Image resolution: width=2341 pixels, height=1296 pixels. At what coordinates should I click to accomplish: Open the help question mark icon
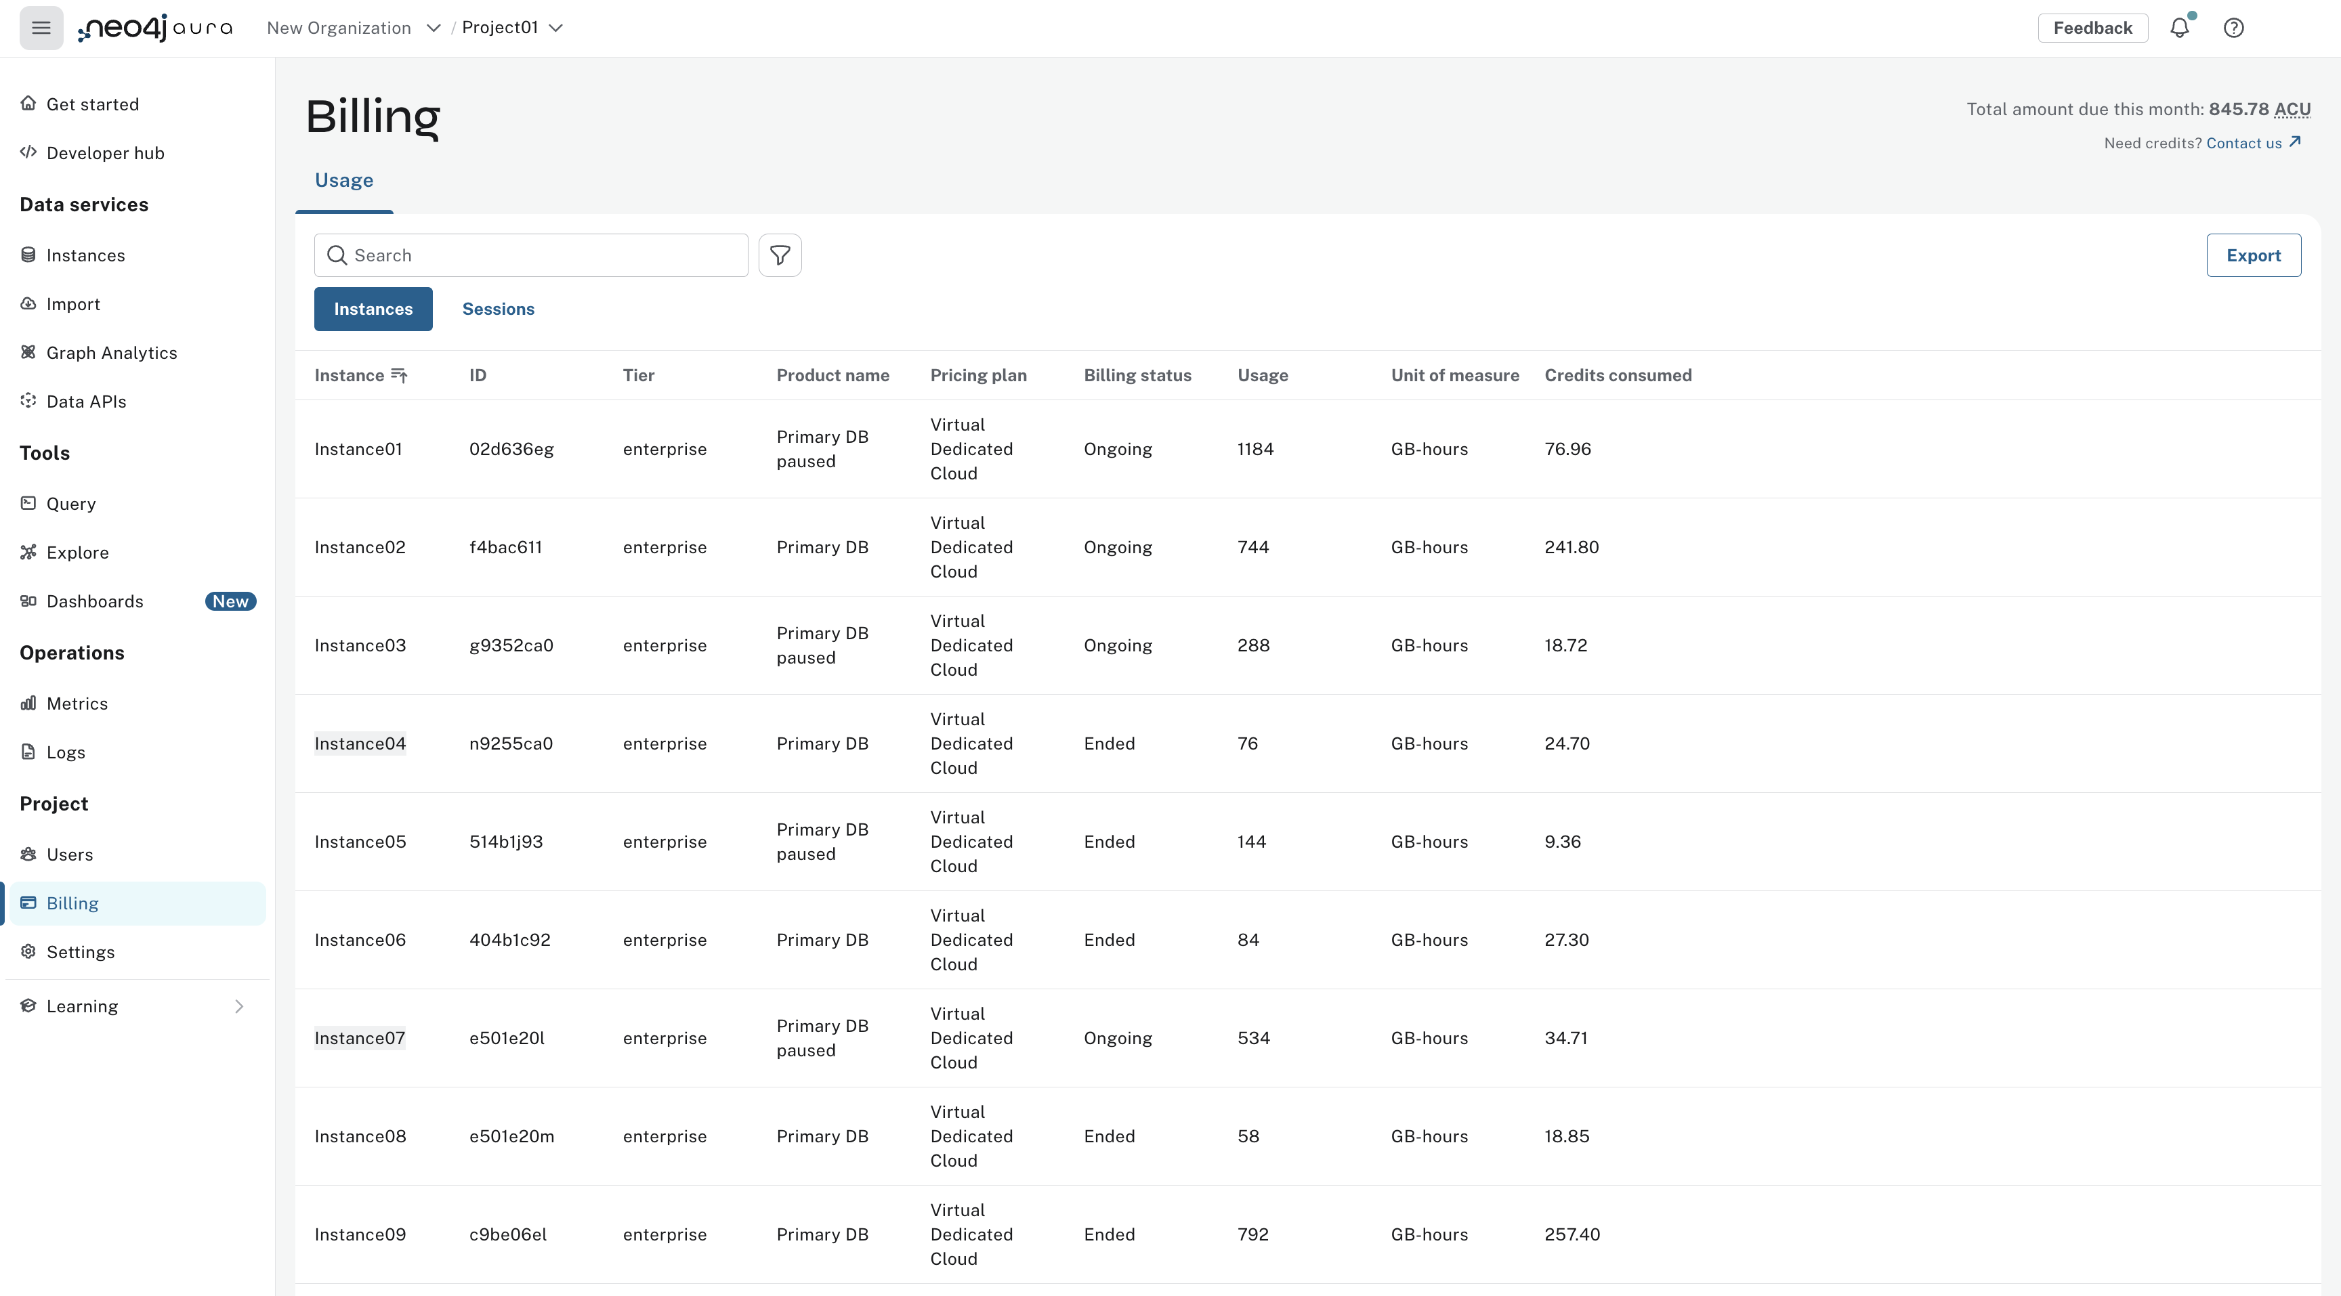2233,28
